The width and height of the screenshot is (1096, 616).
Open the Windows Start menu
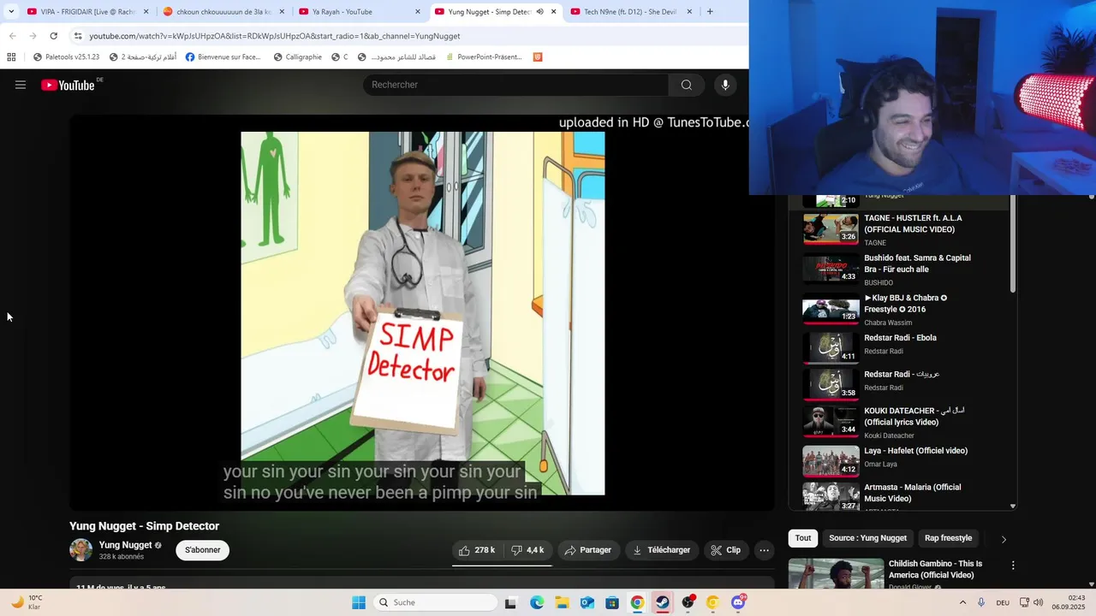359,602
